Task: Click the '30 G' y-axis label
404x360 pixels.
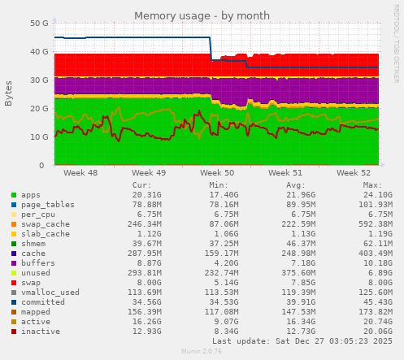Action: pos(39,80)
